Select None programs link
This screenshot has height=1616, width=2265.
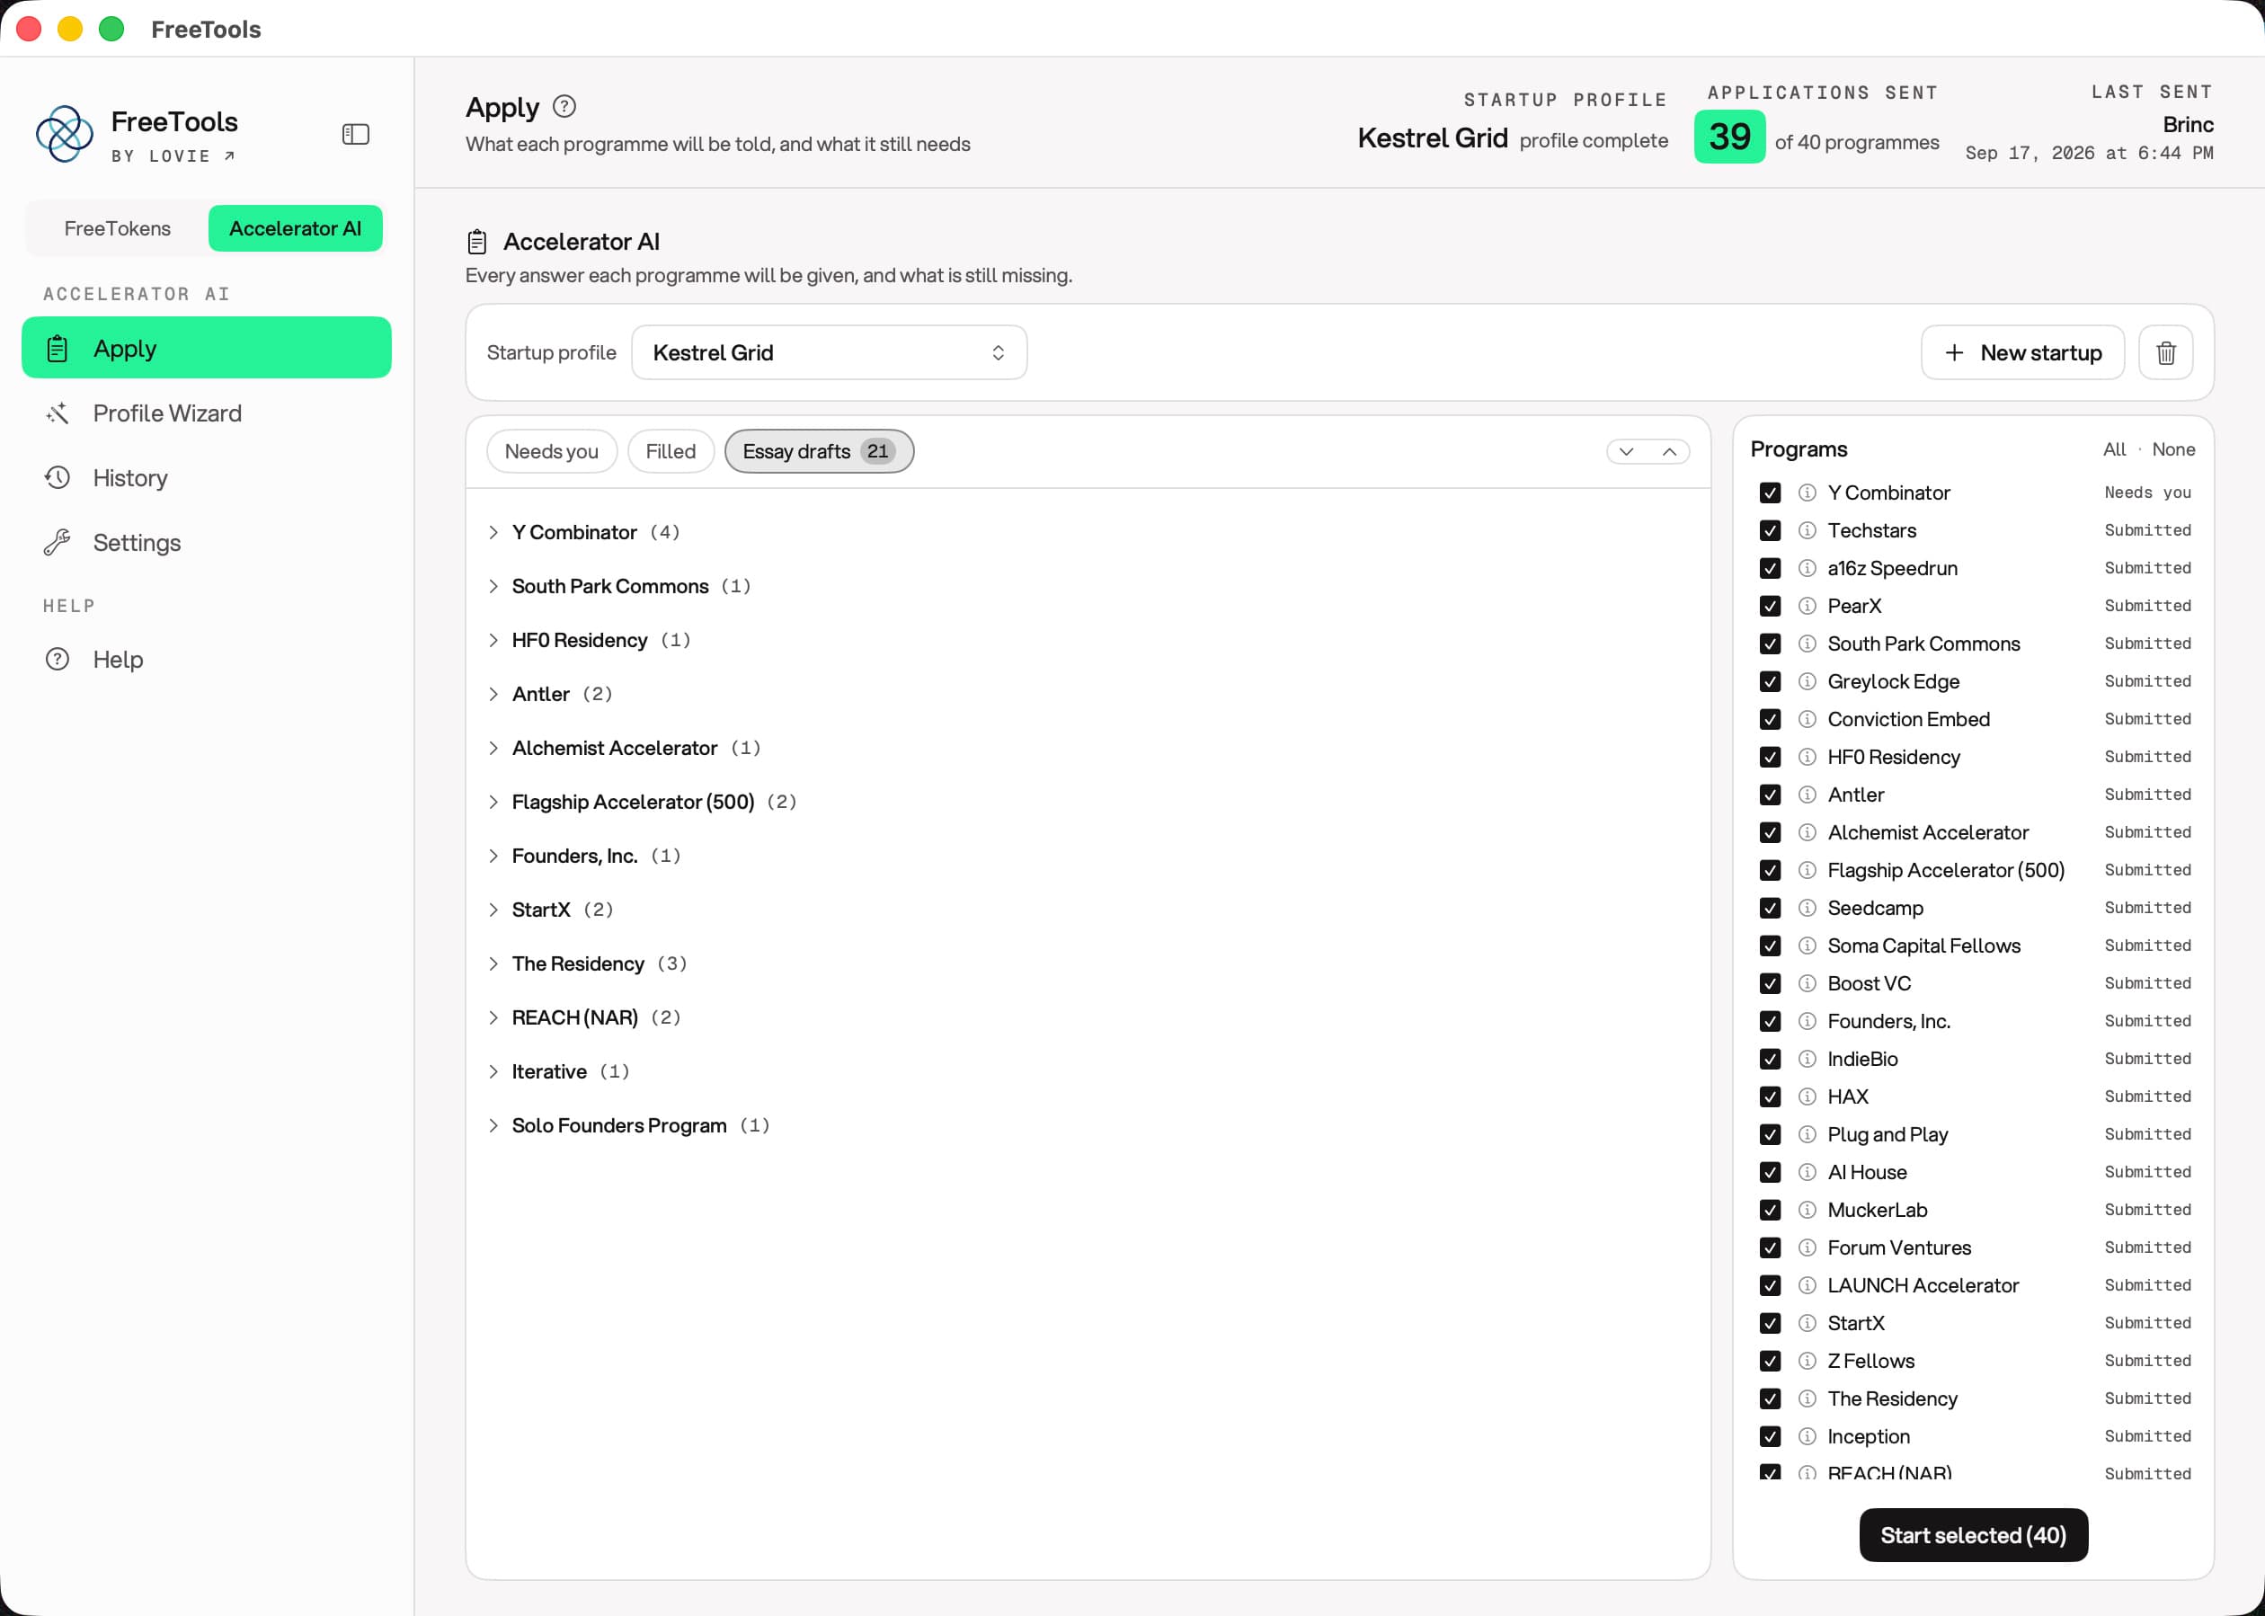pos(2173,448)
